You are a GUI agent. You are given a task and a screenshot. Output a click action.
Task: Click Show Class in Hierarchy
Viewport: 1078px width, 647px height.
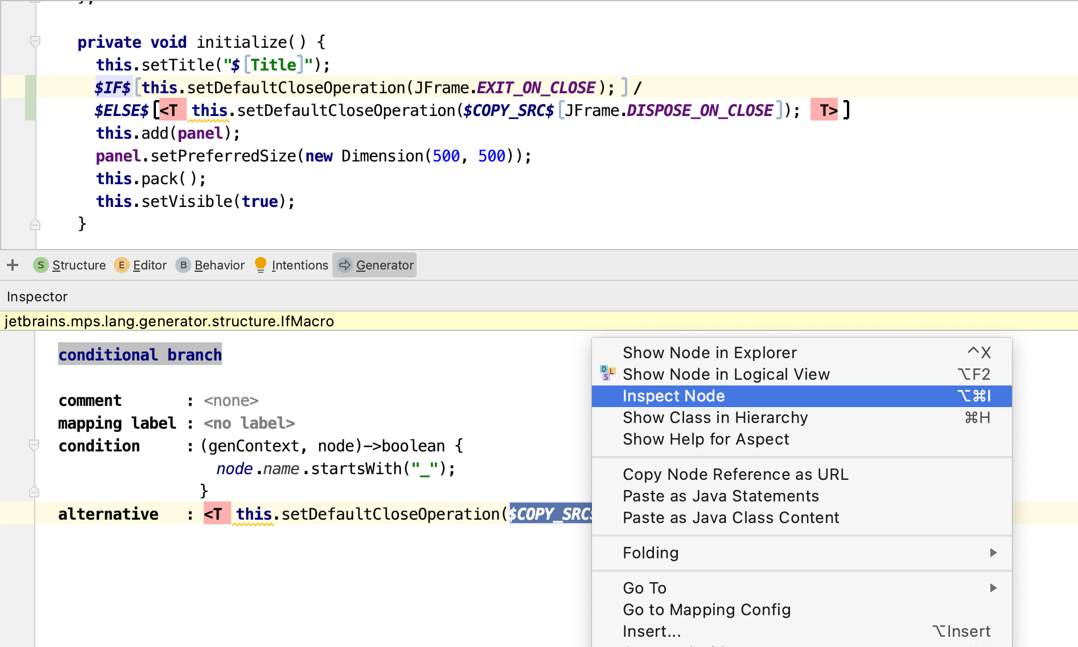715,417
